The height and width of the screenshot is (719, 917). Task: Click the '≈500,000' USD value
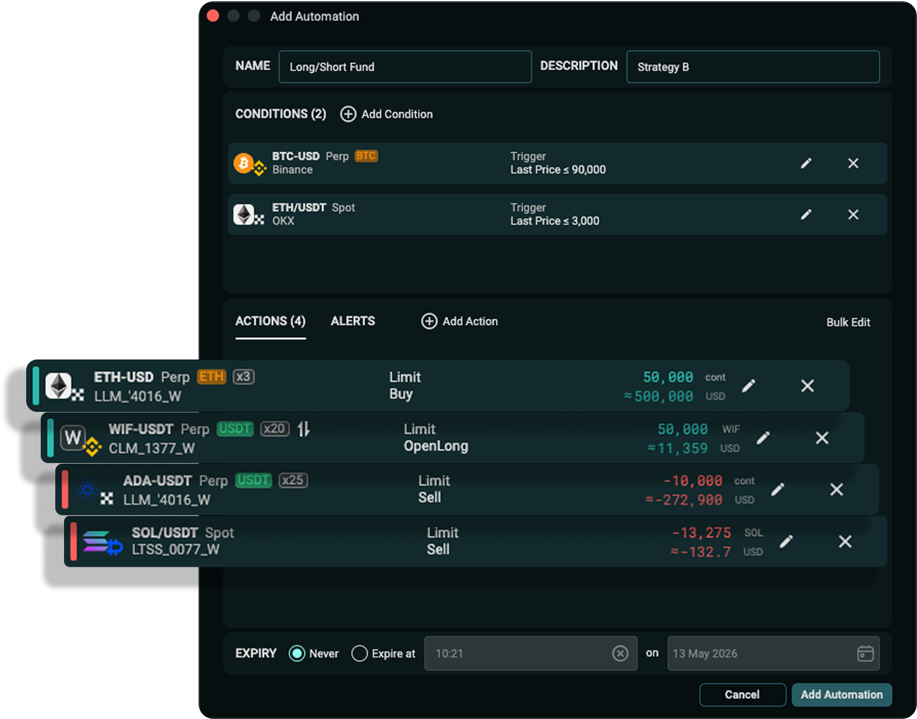[x=658, y=396]
